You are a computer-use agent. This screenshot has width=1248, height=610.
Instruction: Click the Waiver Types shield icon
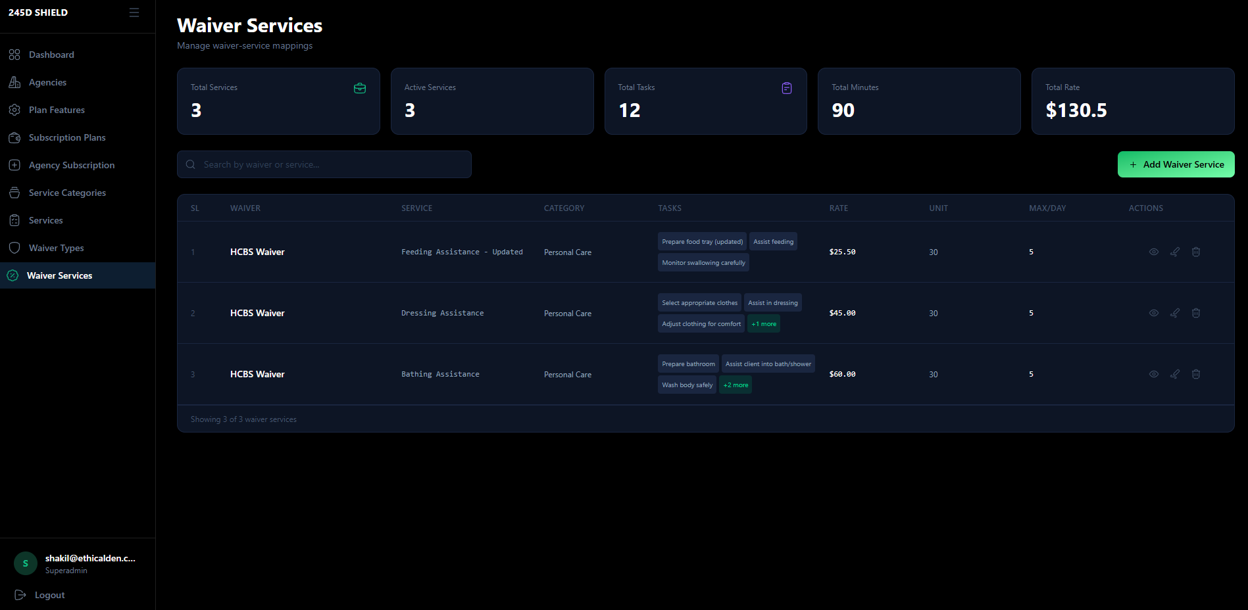pyautogui.click(x=14, y=248)
